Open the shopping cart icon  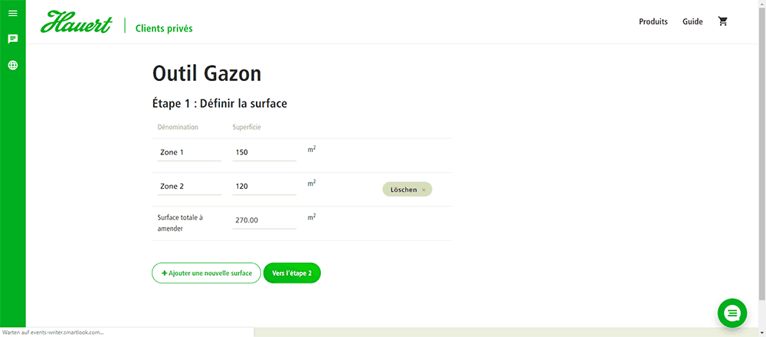722,21
